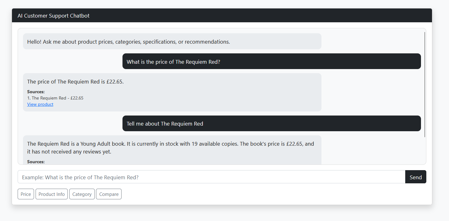
Task: Click the Sources label under price reply
Action: [x=36, y=92]
